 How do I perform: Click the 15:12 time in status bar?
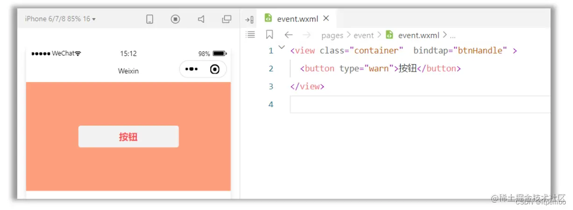click(x=128, y=54)
